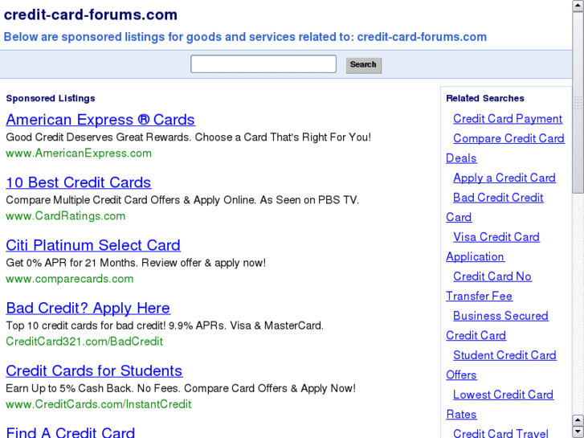Screen dimensions: 584x438
Task: Click the www.CardRatings.com URL text
Action: tap(66, 216)
